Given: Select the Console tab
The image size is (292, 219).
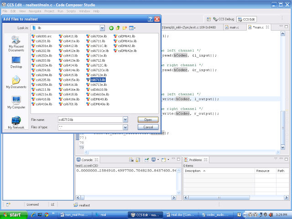Looking at the screenshot, I should point(87,160).
